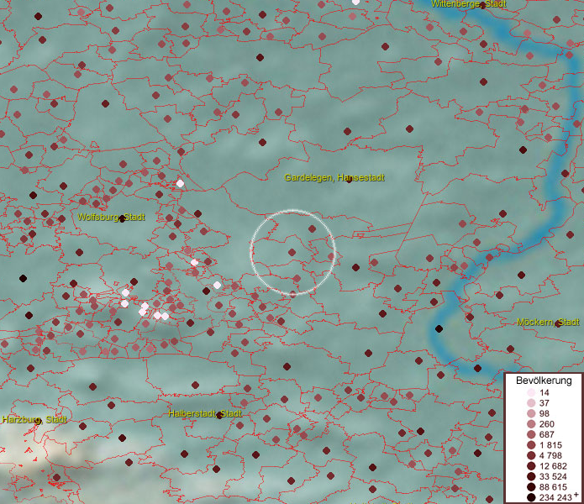Screen dimensions: 584x504
Task: Pick the legend swatch for 234 243
Action: [532, 497]
